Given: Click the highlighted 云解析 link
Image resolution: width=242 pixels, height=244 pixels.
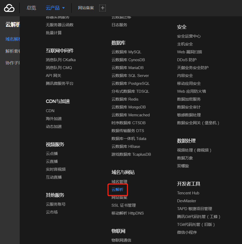Looking at the screenshot, I should click(117, 190).
